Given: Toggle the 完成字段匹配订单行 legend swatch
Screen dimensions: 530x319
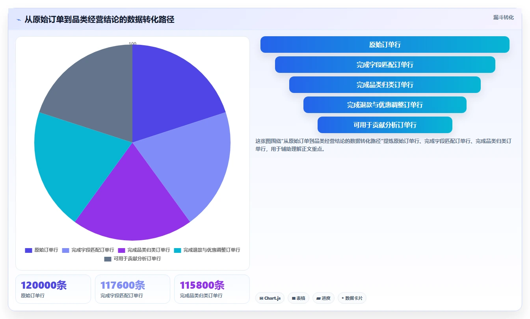Looking at the screenshot, I should point(65,250).
